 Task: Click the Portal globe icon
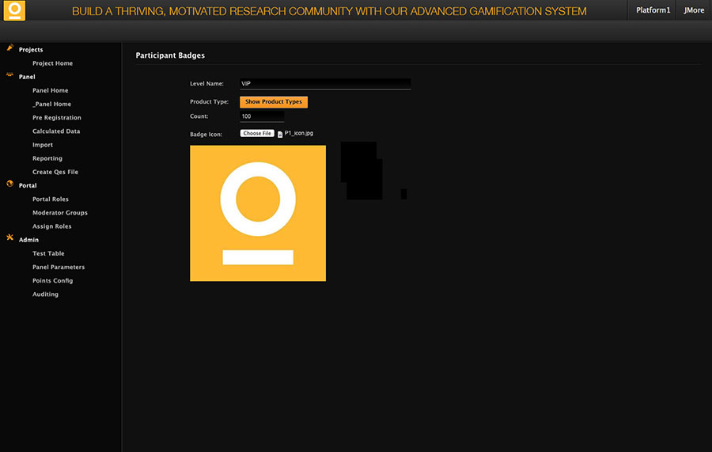click(x=9, y=184)
